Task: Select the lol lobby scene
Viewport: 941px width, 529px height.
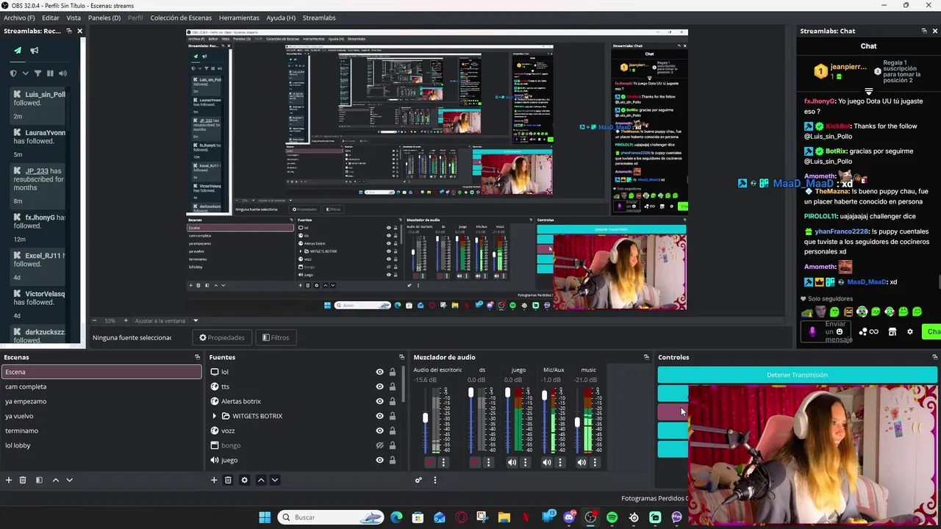Action: pos(101,445)
